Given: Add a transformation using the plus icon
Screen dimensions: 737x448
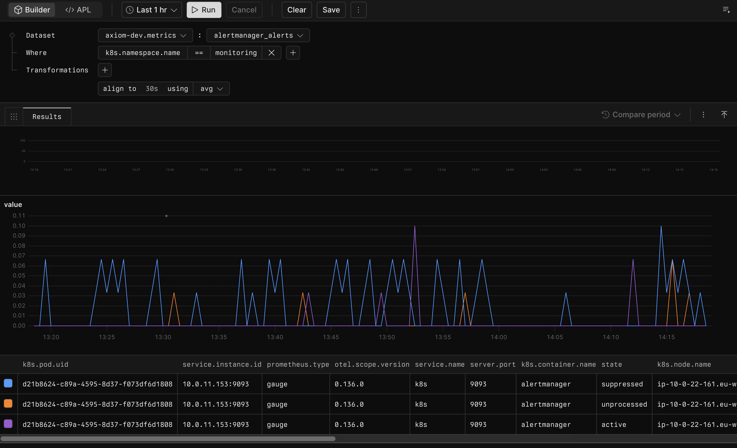Looking at the screenshot, I should (x=105, y=70).
